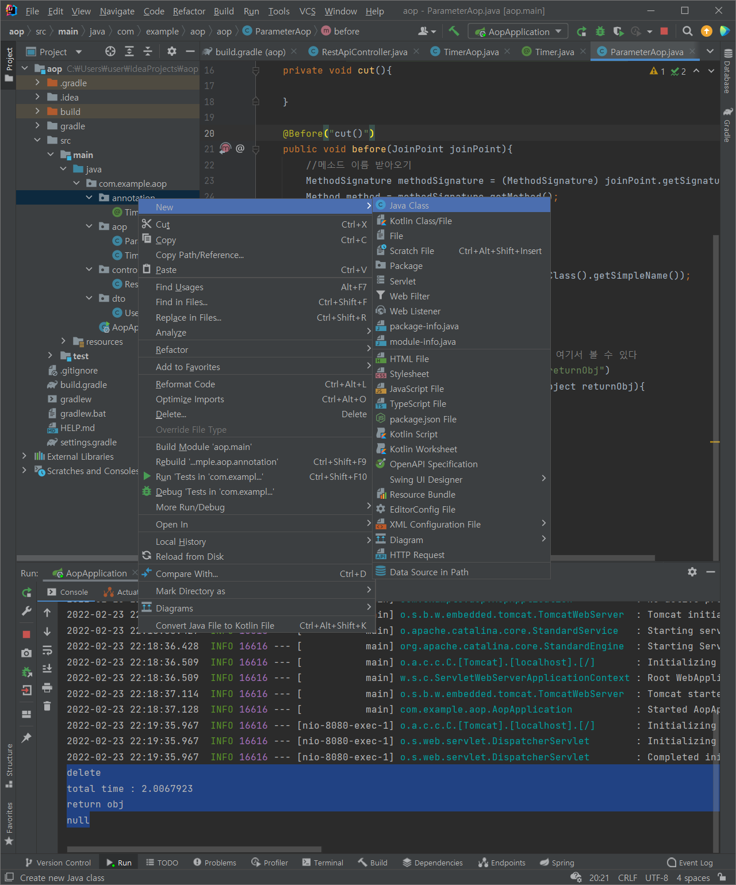Click Collapse All icon in Project panel
736x885 pixels.
point(148,52)
